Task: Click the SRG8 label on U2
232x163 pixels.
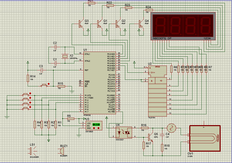Action: pos(157,67)
